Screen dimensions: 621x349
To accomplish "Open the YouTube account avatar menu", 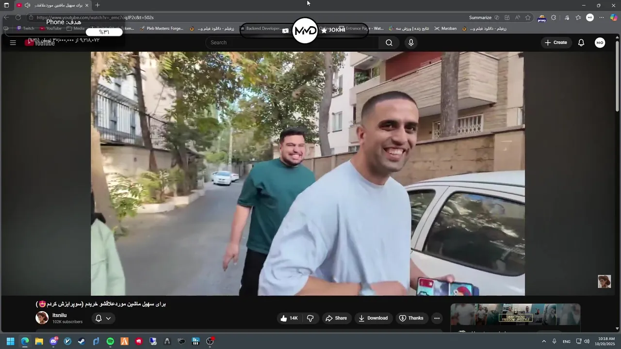I will pos(600,43).
